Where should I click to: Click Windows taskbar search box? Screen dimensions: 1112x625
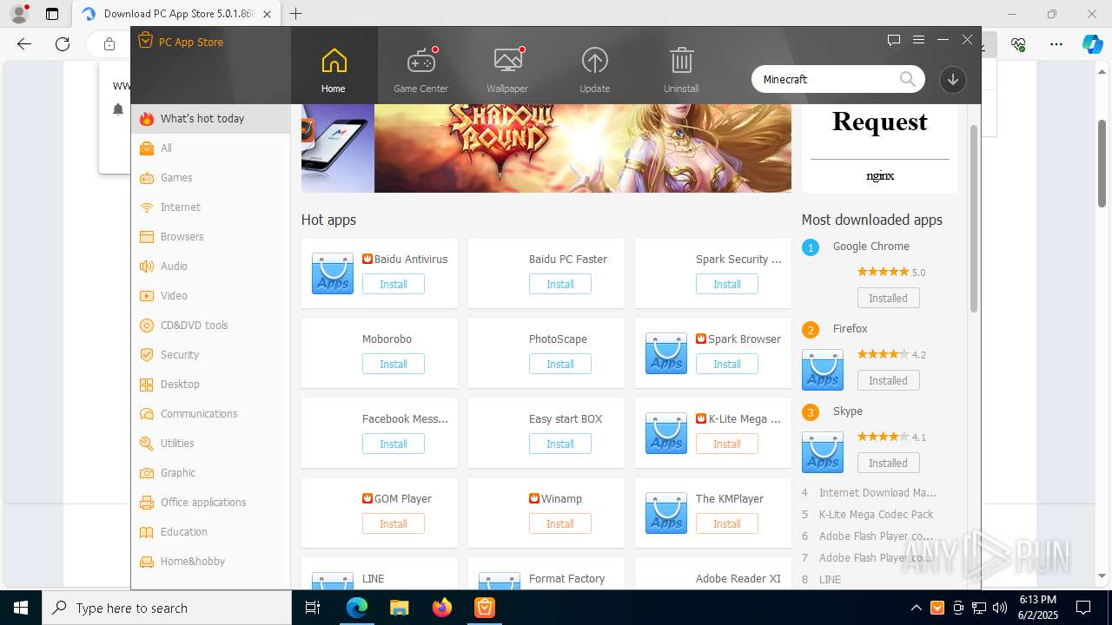(167, 608)
